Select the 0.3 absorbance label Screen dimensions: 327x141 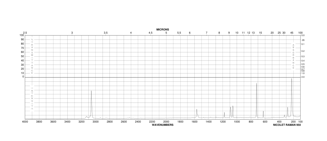tap(303, 56)
